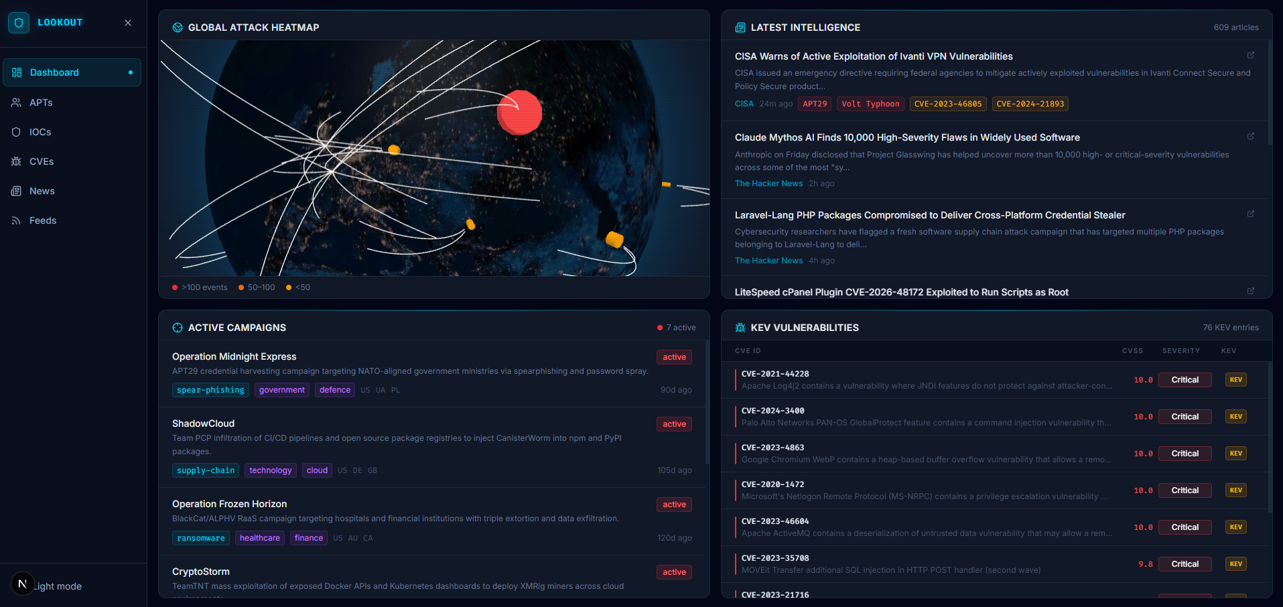Viewport: 1283px width, 607px height.
Task: Click the KEV badge for CVE-2023-4863
Action: click(x=1236, y=454)
